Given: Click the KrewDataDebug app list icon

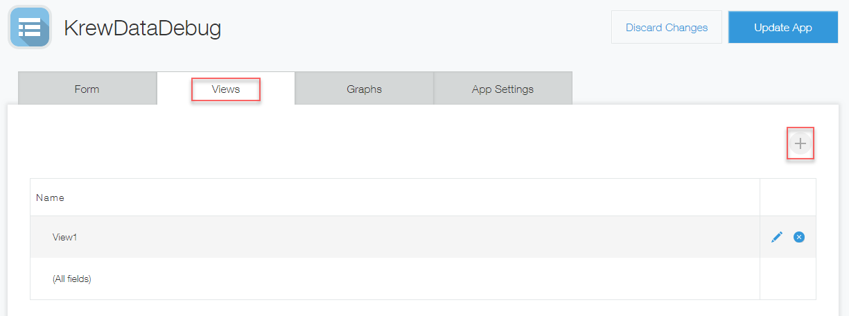Looking at the screenshot, I should (x=30, y=27).
